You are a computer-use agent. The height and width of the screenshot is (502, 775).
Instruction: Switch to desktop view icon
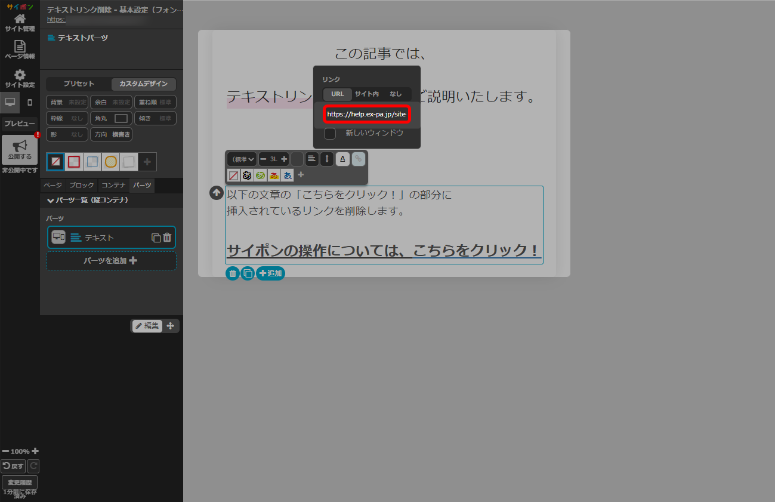(x=10, y=103)
